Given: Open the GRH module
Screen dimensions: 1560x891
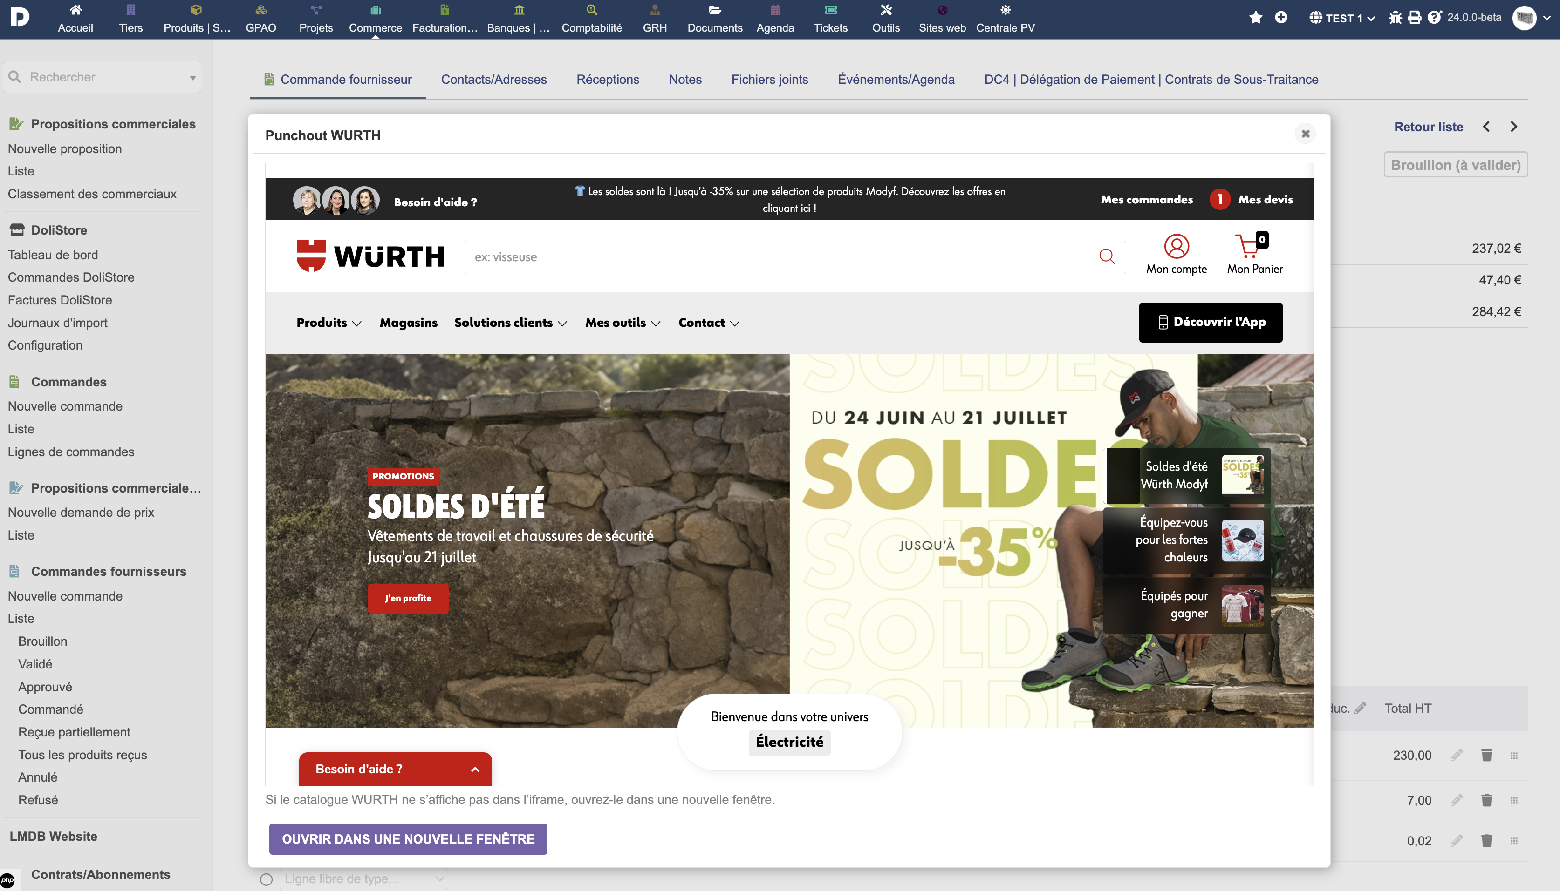Looking at the screenshot, I should (x=655, y=19).
